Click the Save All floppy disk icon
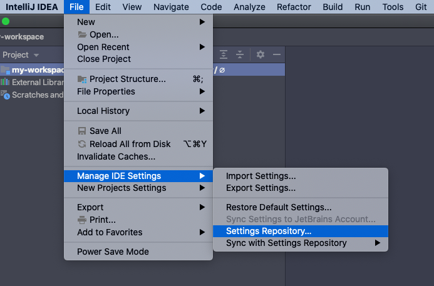This screenshot has width=434, height=286. [x=82, y=131]
